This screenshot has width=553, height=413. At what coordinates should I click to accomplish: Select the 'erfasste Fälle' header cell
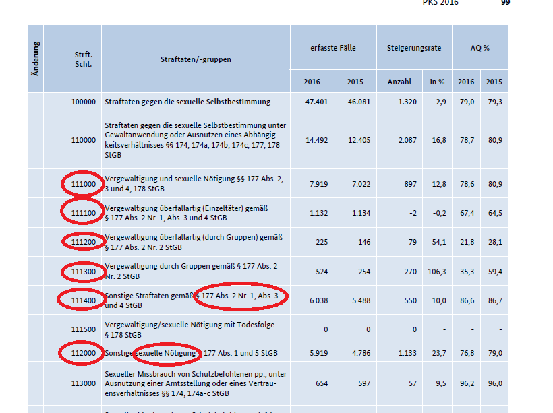tap(333, 48)
